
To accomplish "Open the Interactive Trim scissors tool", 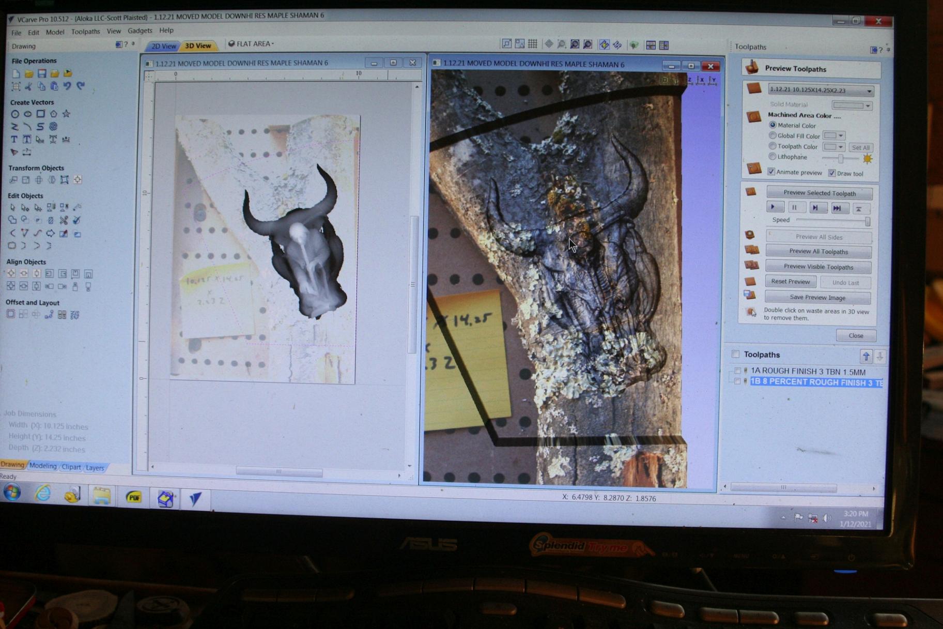I will (64, 221).
